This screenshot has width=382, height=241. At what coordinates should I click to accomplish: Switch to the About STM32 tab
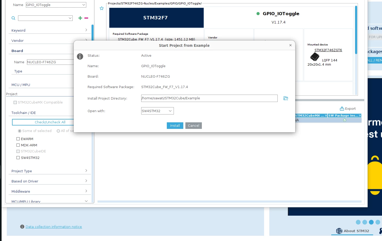[352, 231]
